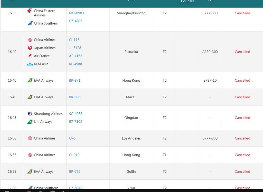Click the China Eastern Airlines logo

tap(30, 11)
